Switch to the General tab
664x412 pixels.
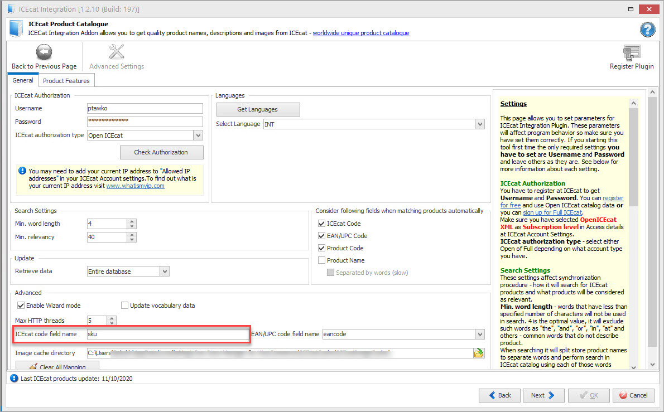point(23,80)
